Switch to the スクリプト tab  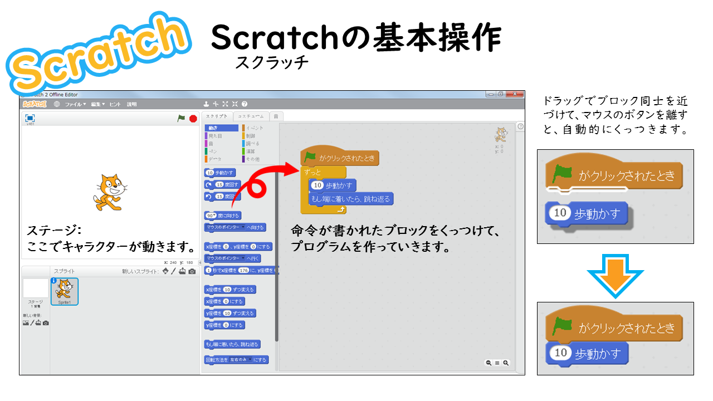pos(217,116)
